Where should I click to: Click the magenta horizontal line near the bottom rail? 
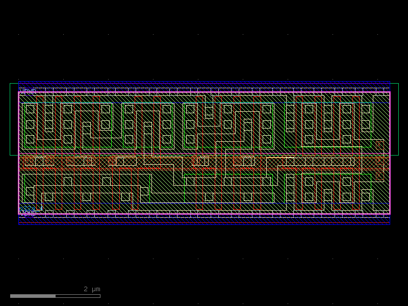(204, 214)
